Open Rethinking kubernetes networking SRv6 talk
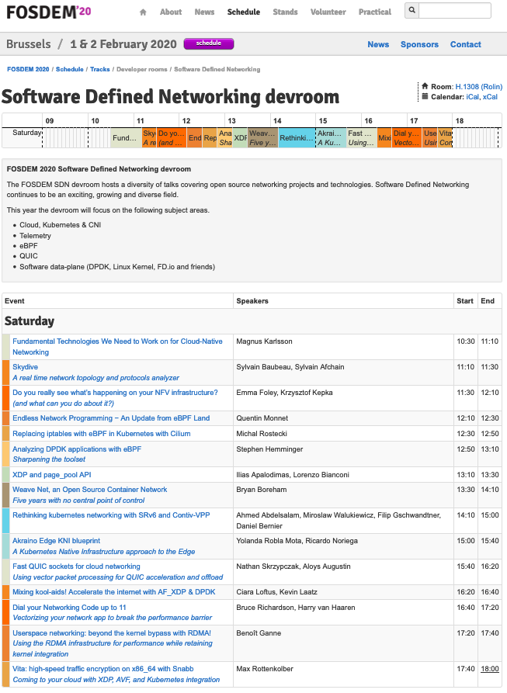 tap(111, 515)
